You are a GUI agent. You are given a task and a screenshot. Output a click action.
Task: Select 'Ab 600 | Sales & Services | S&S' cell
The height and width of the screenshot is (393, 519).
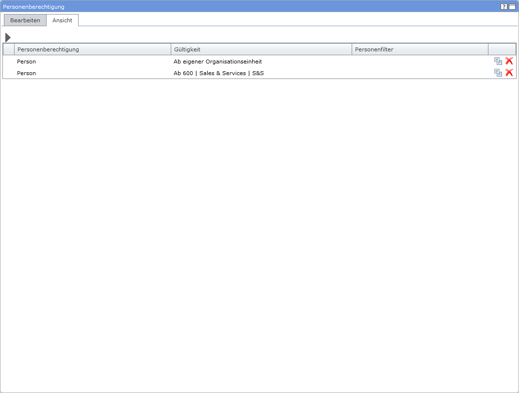(x=219, y=73)
